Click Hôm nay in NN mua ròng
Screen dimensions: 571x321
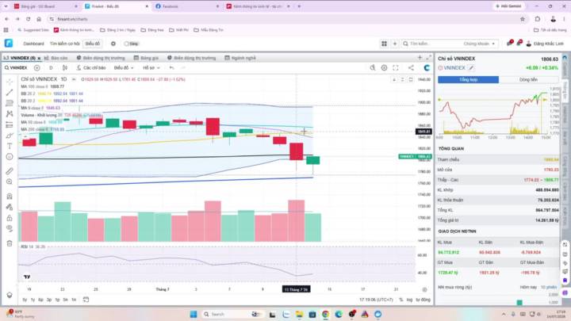(528, 287)
